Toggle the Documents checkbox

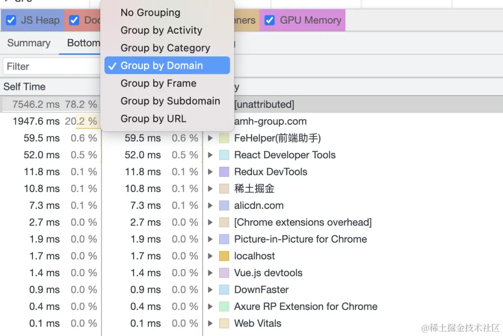[x=74, y=20]
